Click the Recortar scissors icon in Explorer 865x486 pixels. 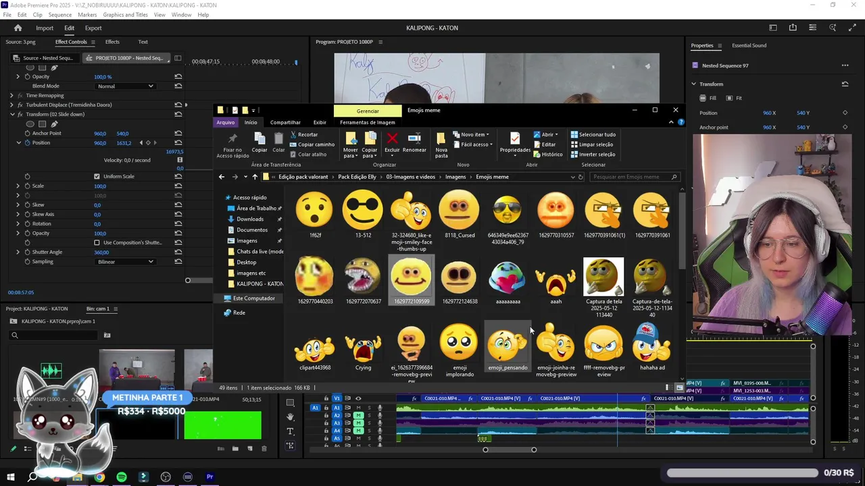(x=293, y=134)
